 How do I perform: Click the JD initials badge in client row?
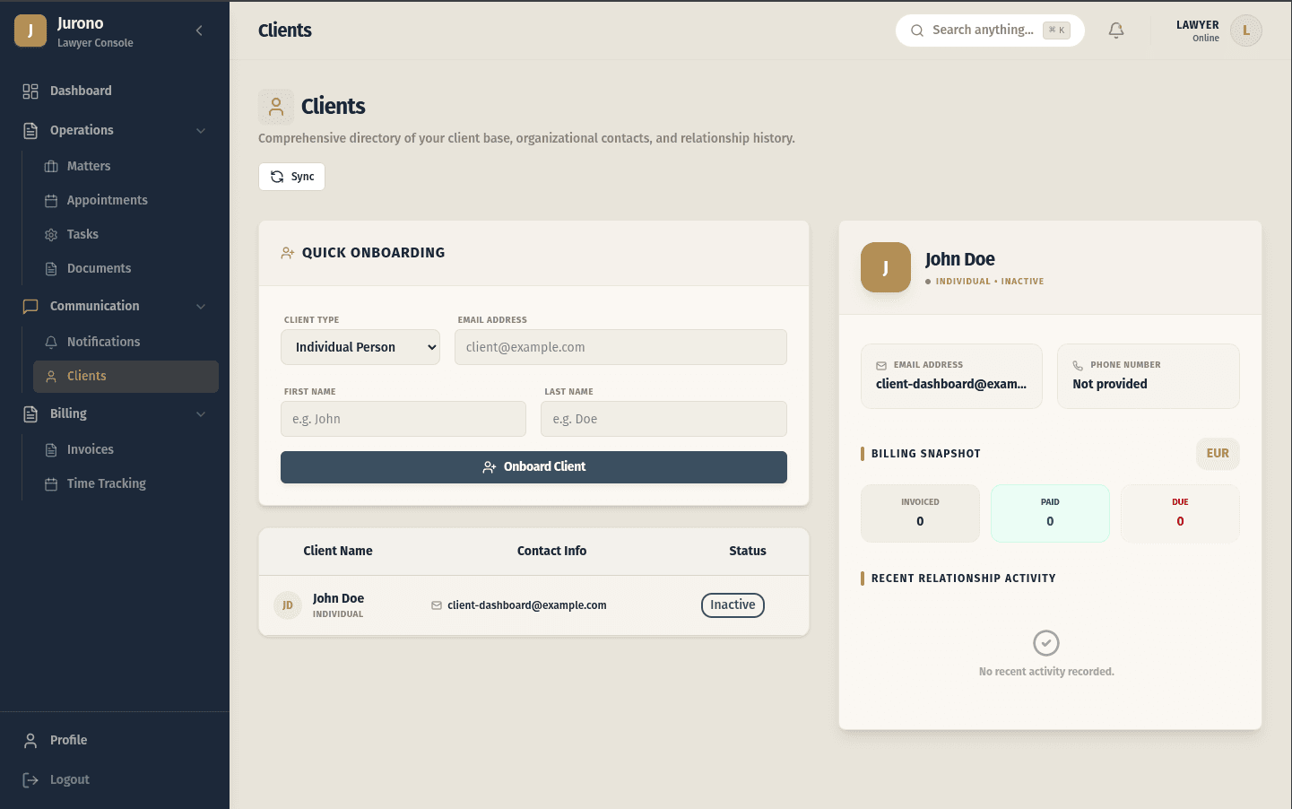pos(288,605)
